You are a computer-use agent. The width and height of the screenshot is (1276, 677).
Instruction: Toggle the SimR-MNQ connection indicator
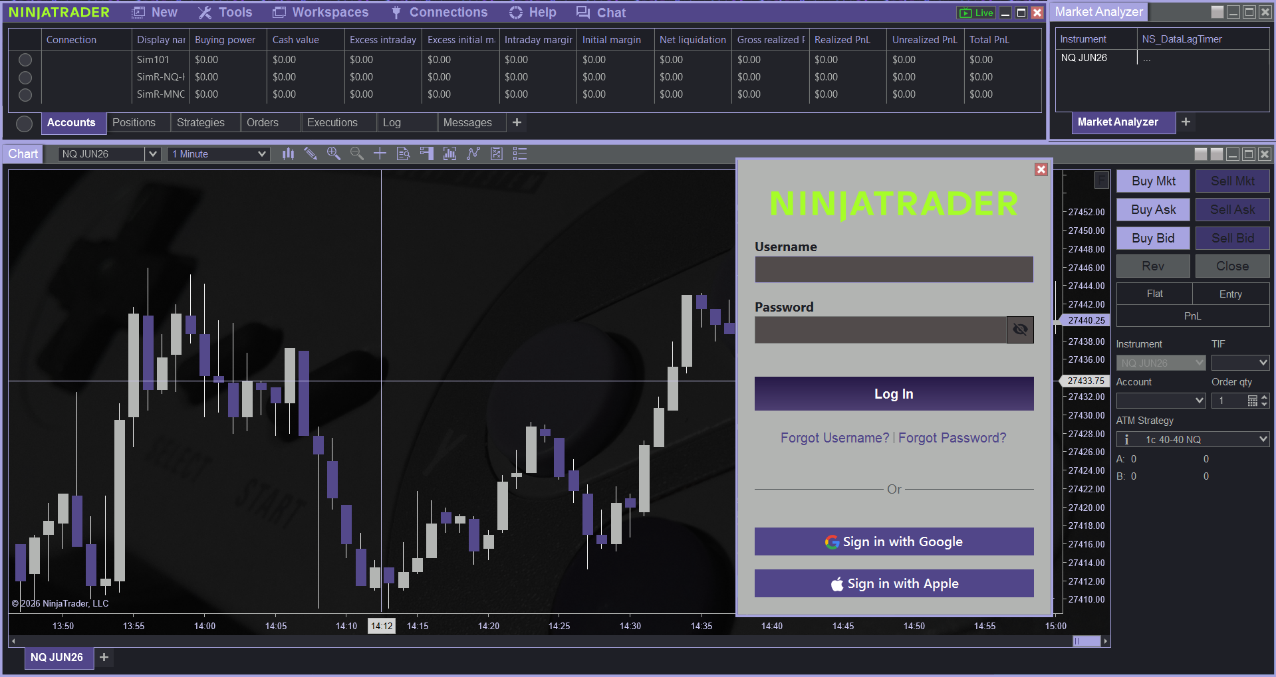25,94
